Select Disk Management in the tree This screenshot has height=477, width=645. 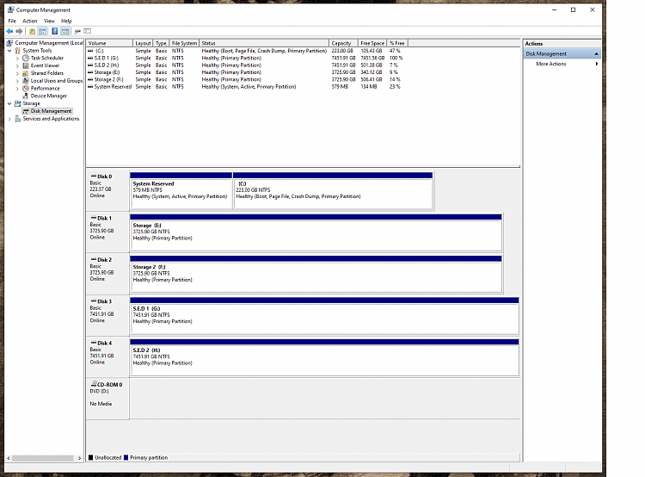pos(51,111)
